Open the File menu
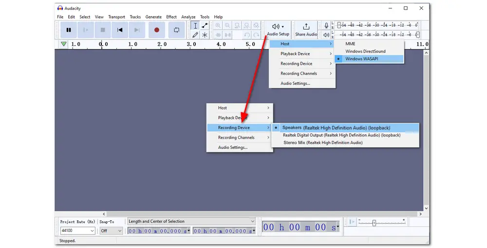 tap(60, 17)
